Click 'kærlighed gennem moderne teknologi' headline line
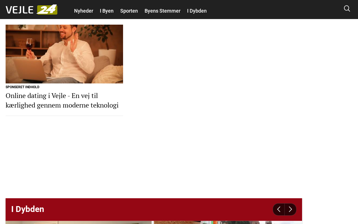 pos(62,105)
